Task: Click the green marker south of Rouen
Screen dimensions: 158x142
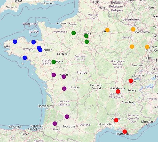Action: tap(74, 33)
